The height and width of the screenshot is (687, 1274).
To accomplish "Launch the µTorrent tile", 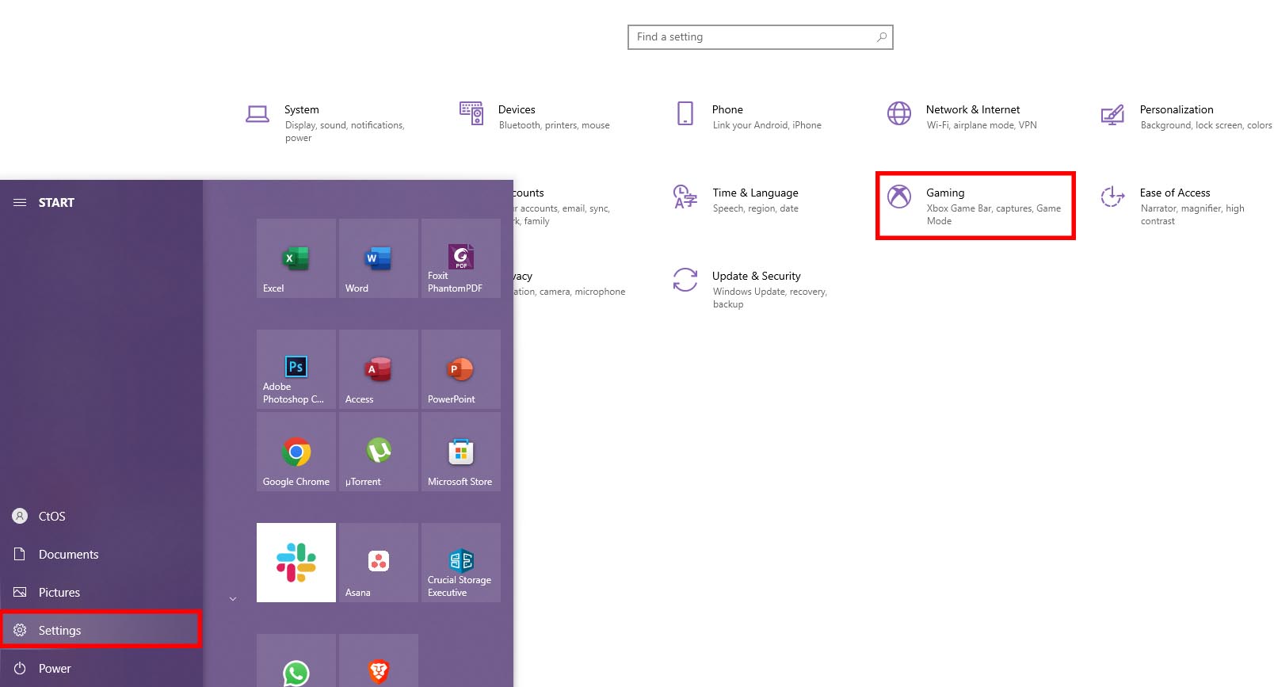I will point(378,452).
